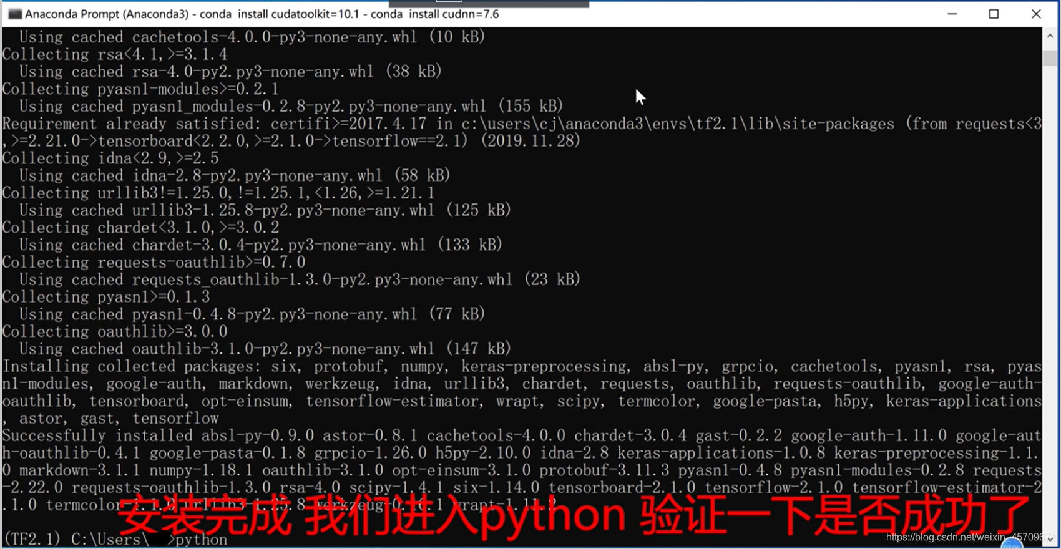1061x549 pixels.
Task: Click 'Using cached pyasn1-0.4.8' line
Action: pos(252,314)
